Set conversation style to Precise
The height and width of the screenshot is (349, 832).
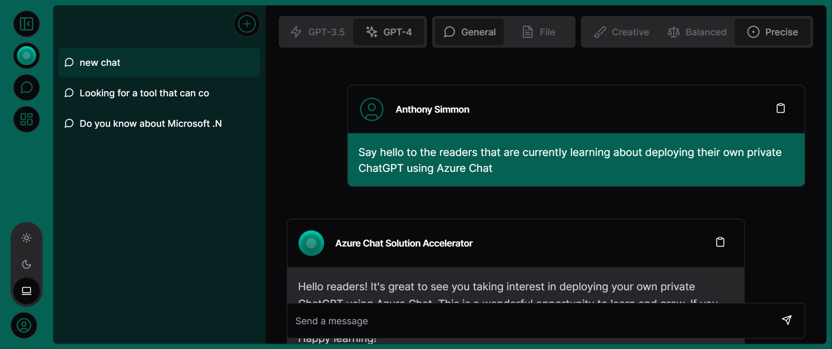tap(773, 32)
